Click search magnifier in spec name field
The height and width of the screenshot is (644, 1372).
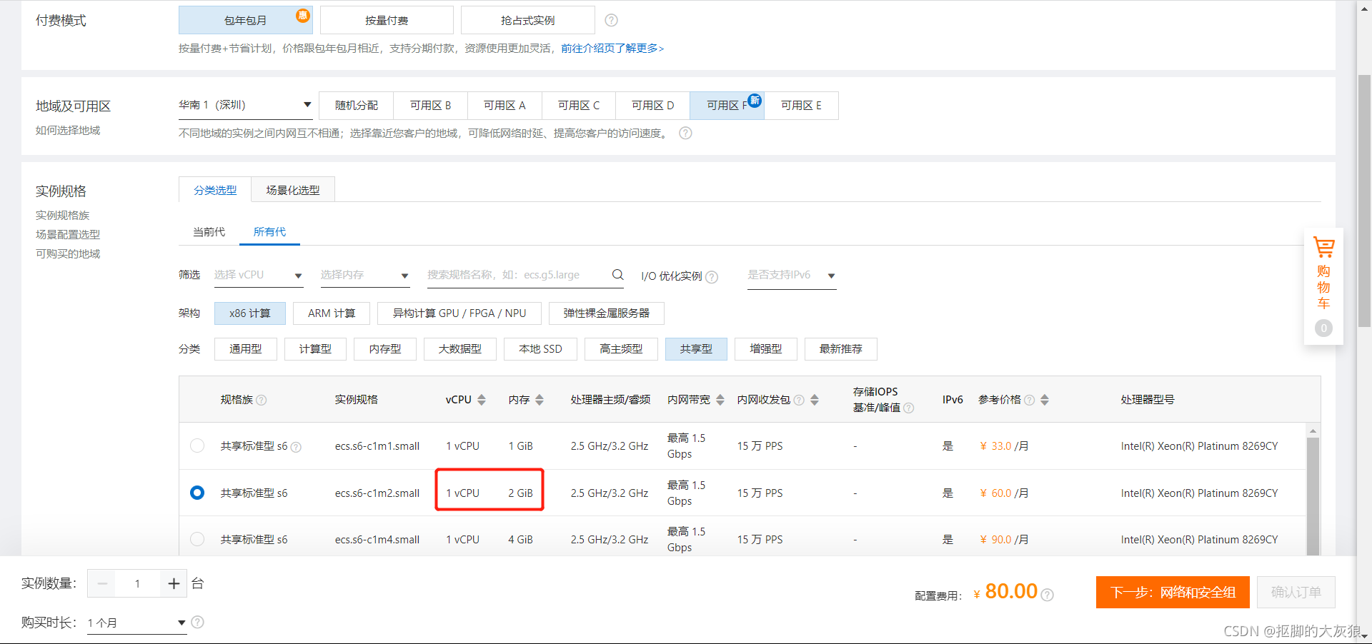(617, 275)
